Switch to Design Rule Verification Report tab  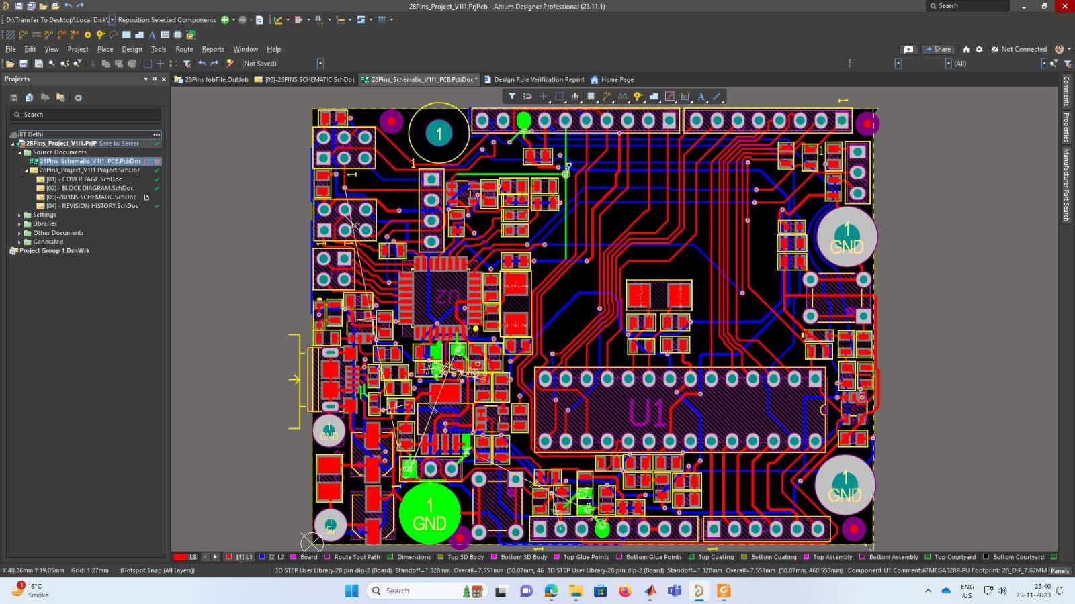(x=539, y=80)
